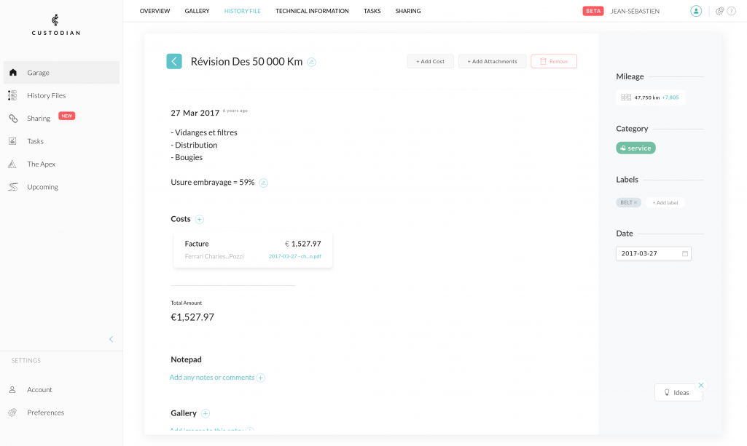Click the NEW badge next to Sharing
The image size is (747, 446).
click(x=67, y=116)
